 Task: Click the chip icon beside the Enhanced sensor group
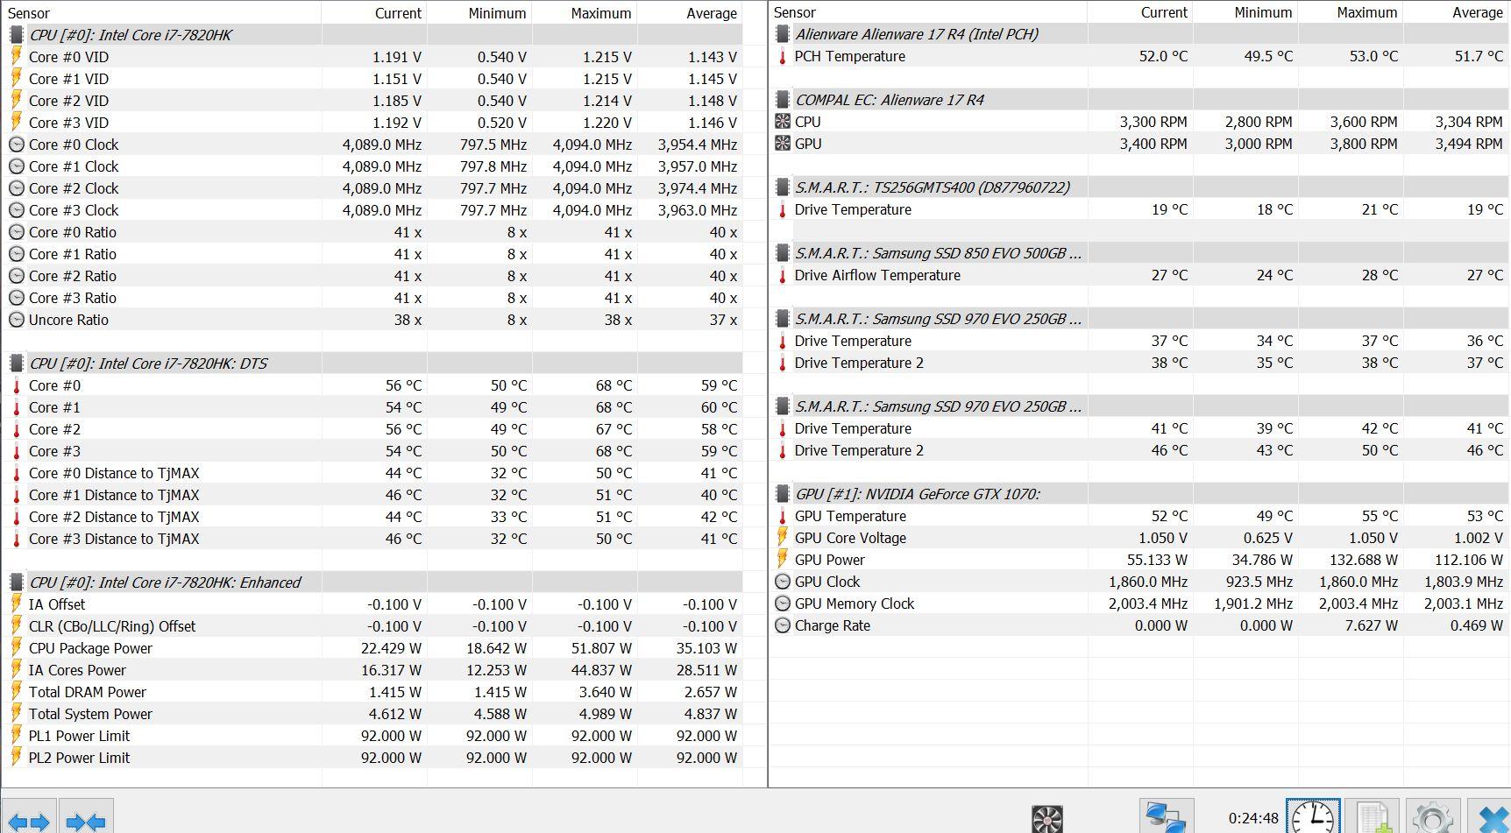coord(16,582)
